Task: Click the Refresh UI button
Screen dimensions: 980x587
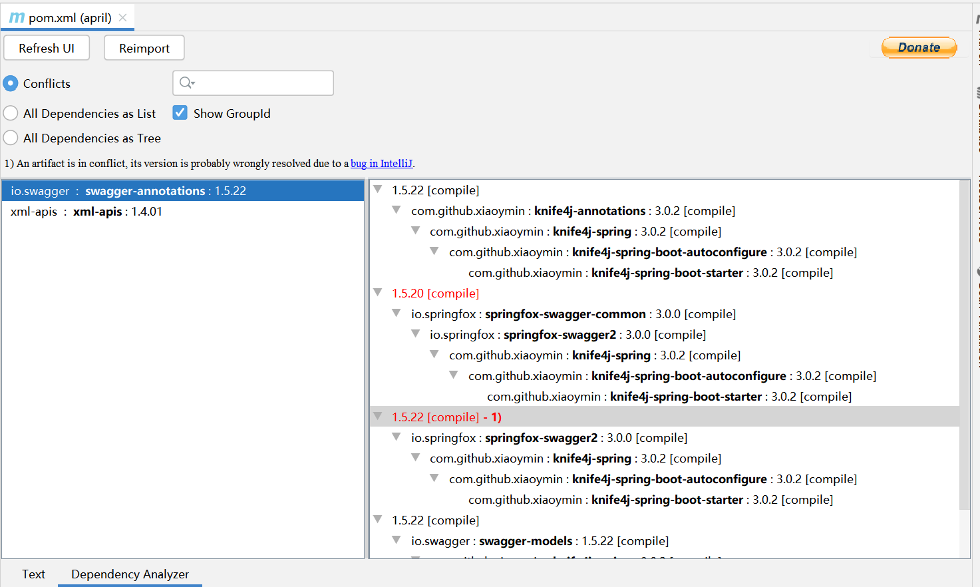Action: (47, 48)
